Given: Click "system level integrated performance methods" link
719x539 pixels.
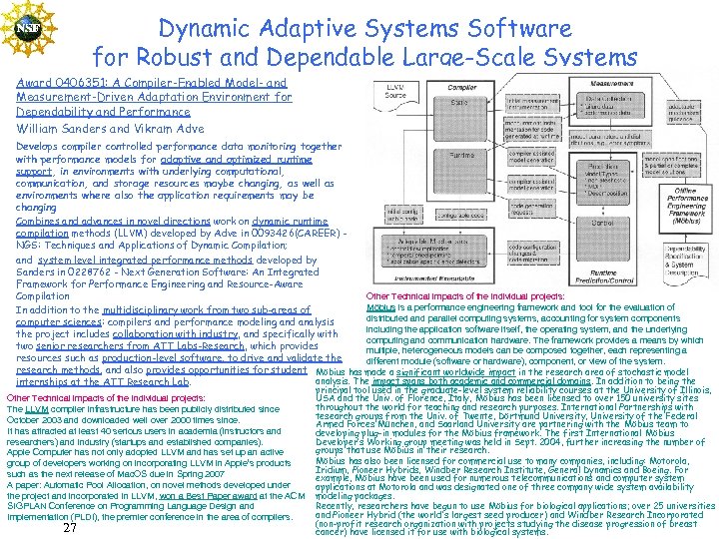Looking at the screenshot, I should click(145, 261).
